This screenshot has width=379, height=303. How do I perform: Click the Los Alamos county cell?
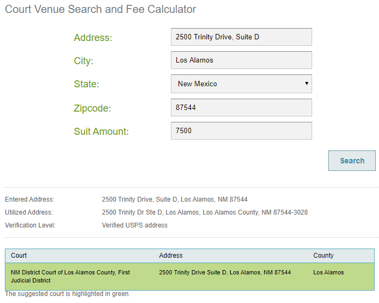coord(328,273)
